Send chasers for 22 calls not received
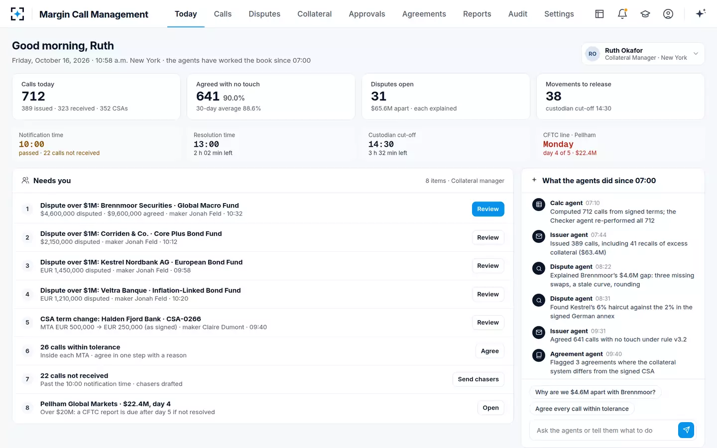The height and width of the screenshot is (448, 717). tap(478, 379)
